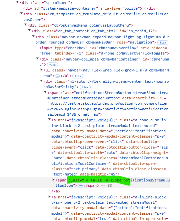Collapse the navbar navigation div node
Screen dimensions: 180x221
tap(33, 37)
